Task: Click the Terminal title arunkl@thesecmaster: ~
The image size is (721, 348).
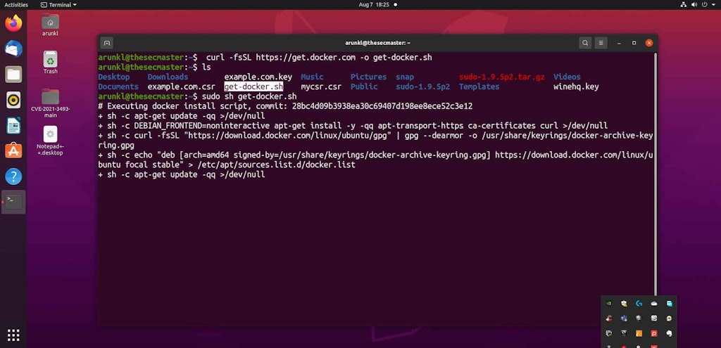Action: 377,43
